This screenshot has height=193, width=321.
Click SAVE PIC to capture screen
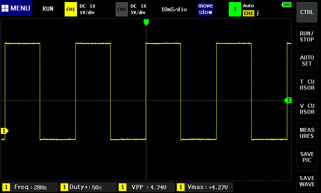pos(307,157)
